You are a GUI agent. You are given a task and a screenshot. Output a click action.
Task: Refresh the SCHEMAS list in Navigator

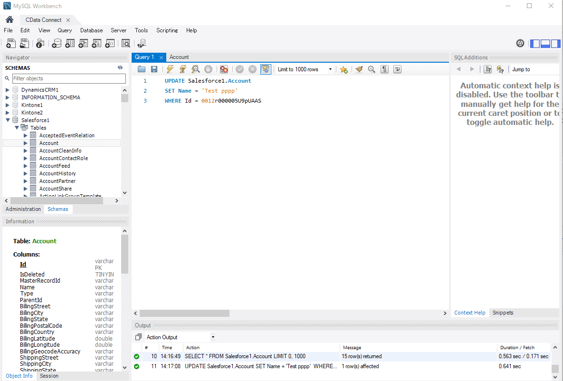coord(120,68)
